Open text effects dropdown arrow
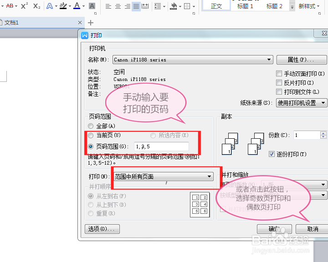Screen dimensions: 328x262 (x=56, y=6)
